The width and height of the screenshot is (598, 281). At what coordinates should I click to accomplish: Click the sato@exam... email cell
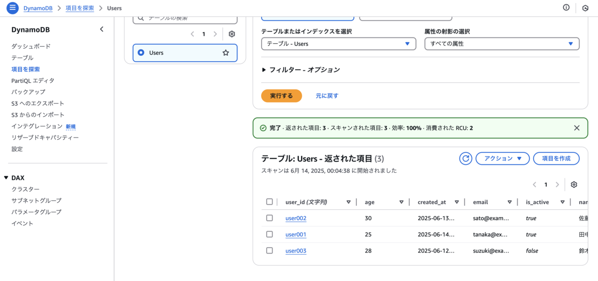[x=491, y=218]
